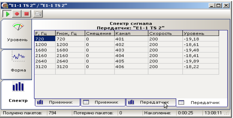The image size is (233, 118).
Task: Select highlighted F cell 720
Action: click(x=45, y=39)
